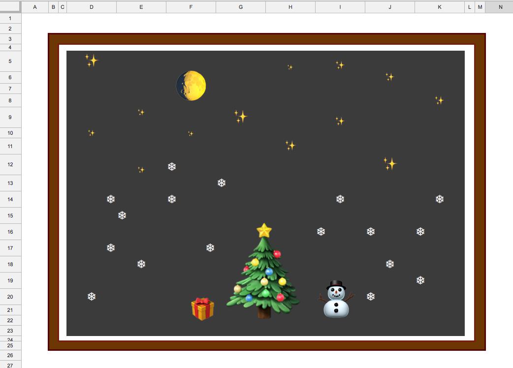Select column B header
The height and width of the screenshot is (368, 513).
click(53, 7)
